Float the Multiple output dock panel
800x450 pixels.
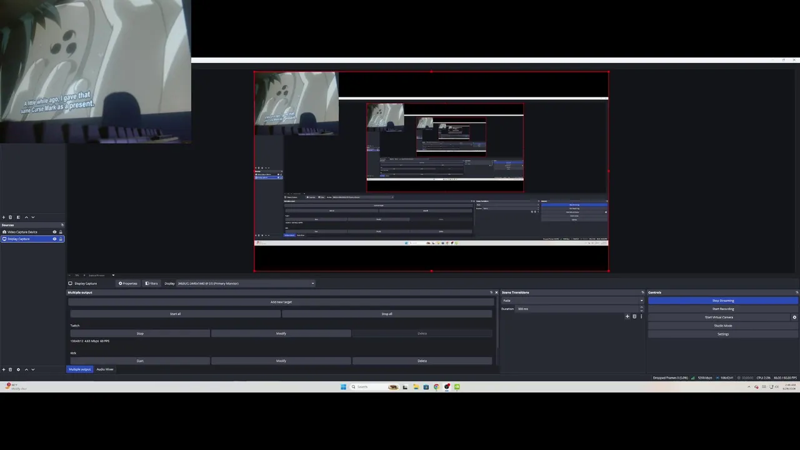click(x=491, y=292)
